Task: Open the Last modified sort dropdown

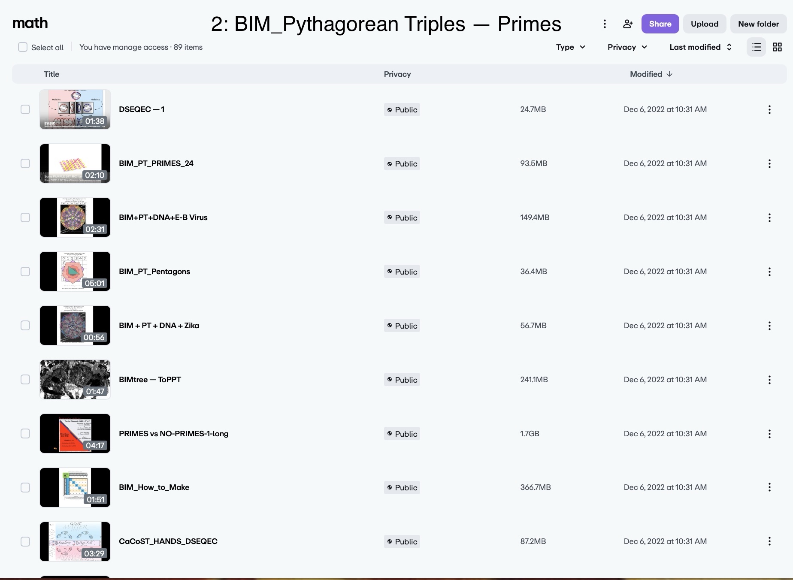Action: (701, 47)
